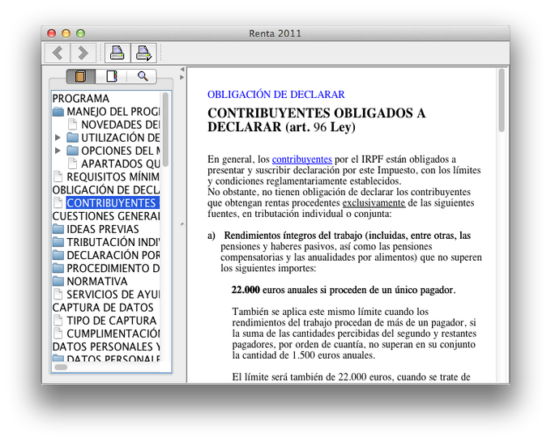This screenshot has width=551, height=442.
Task: Click the CUMPLIMENTACIÓ document icon
Action: click(x=58, y=334)
